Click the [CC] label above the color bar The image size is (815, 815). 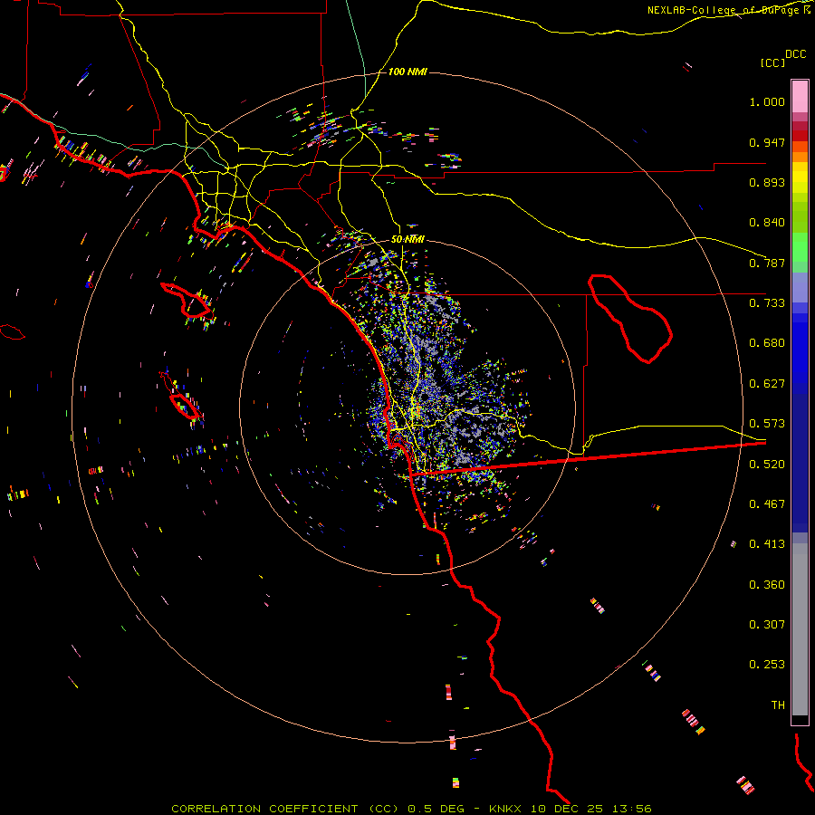click(x=772, y=62)
